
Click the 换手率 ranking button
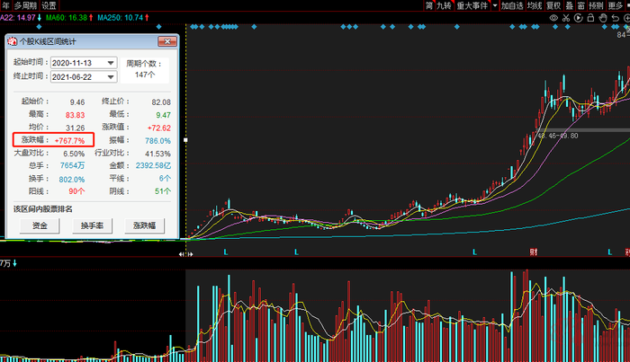coord(92,225)
